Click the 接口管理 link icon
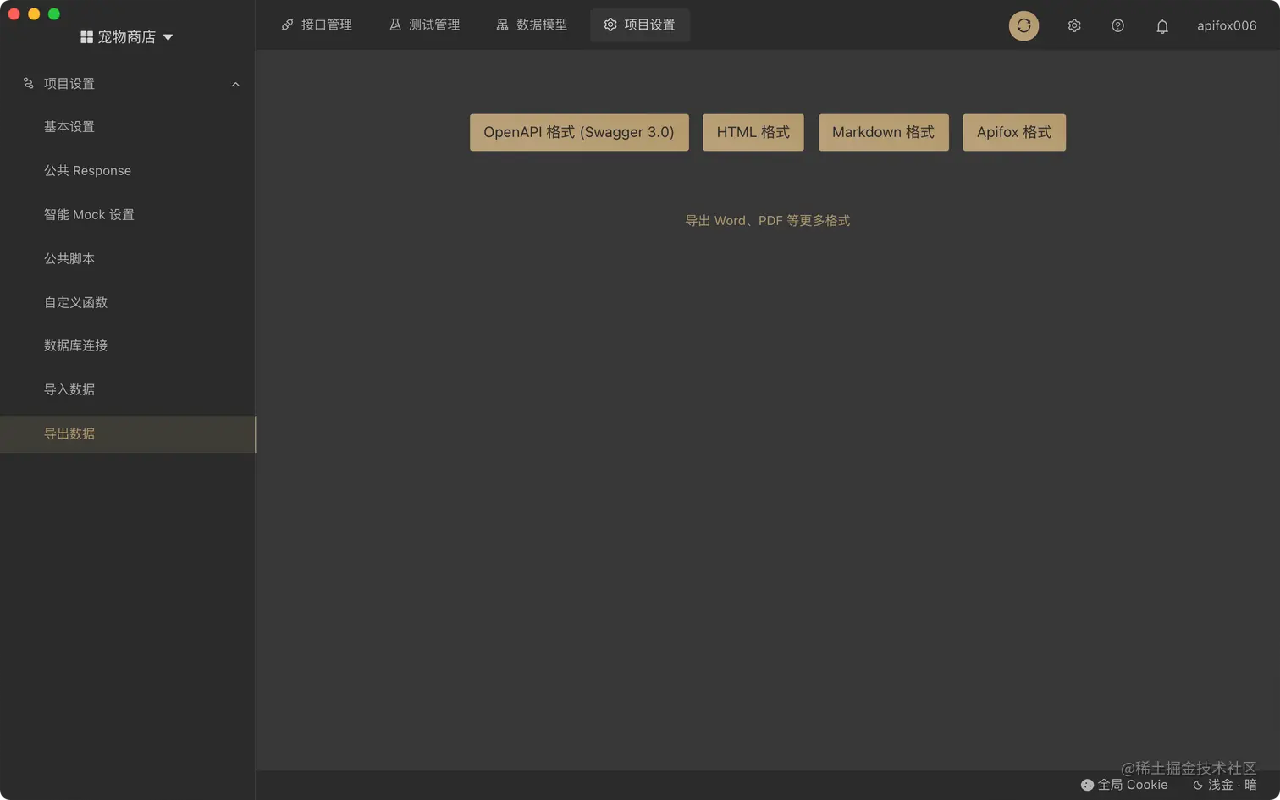The width and height of the screenshot is (1280, 800). tap(288, 25)
